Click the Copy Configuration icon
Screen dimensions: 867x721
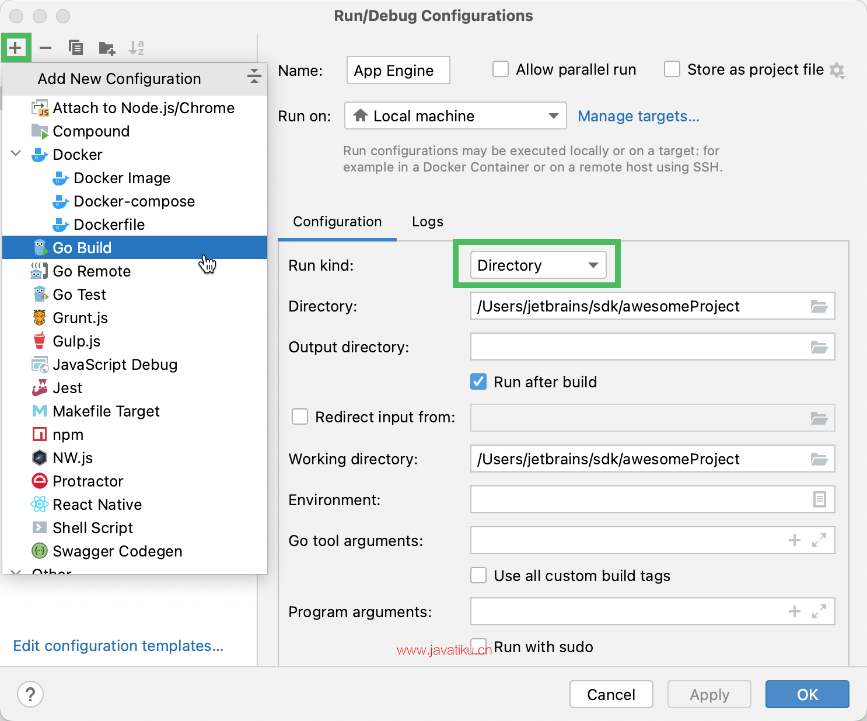75,47
